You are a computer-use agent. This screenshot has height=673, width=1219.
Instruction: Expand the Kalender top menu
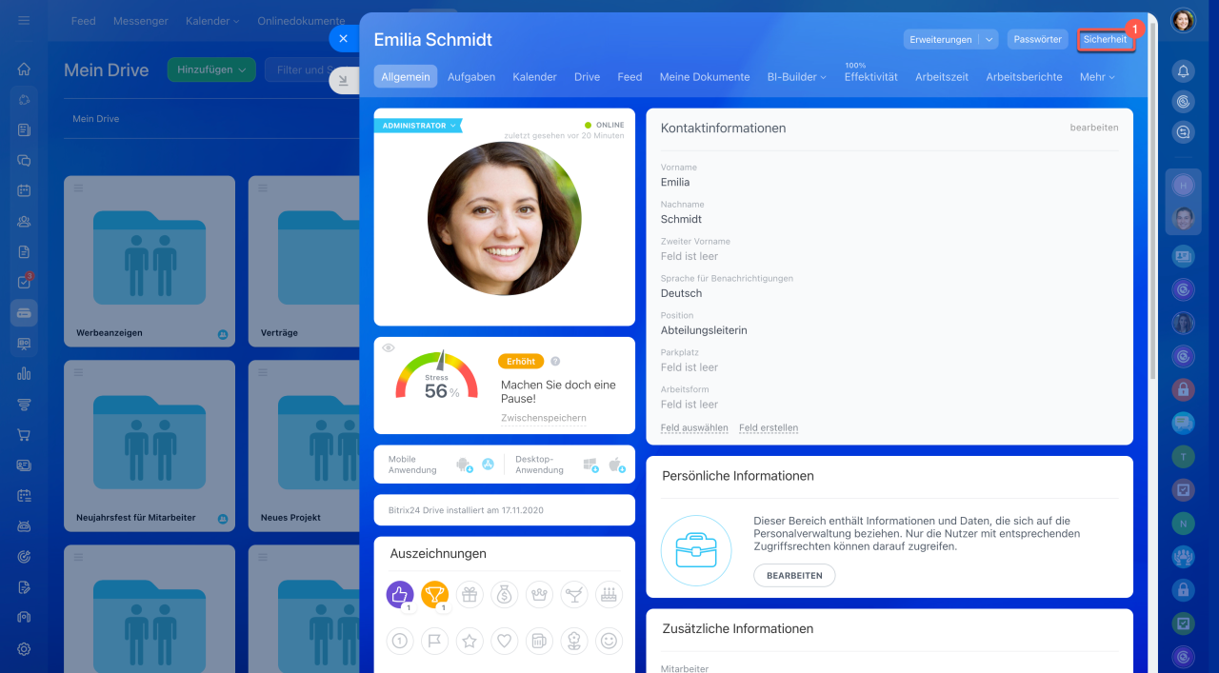click(212, 21)
